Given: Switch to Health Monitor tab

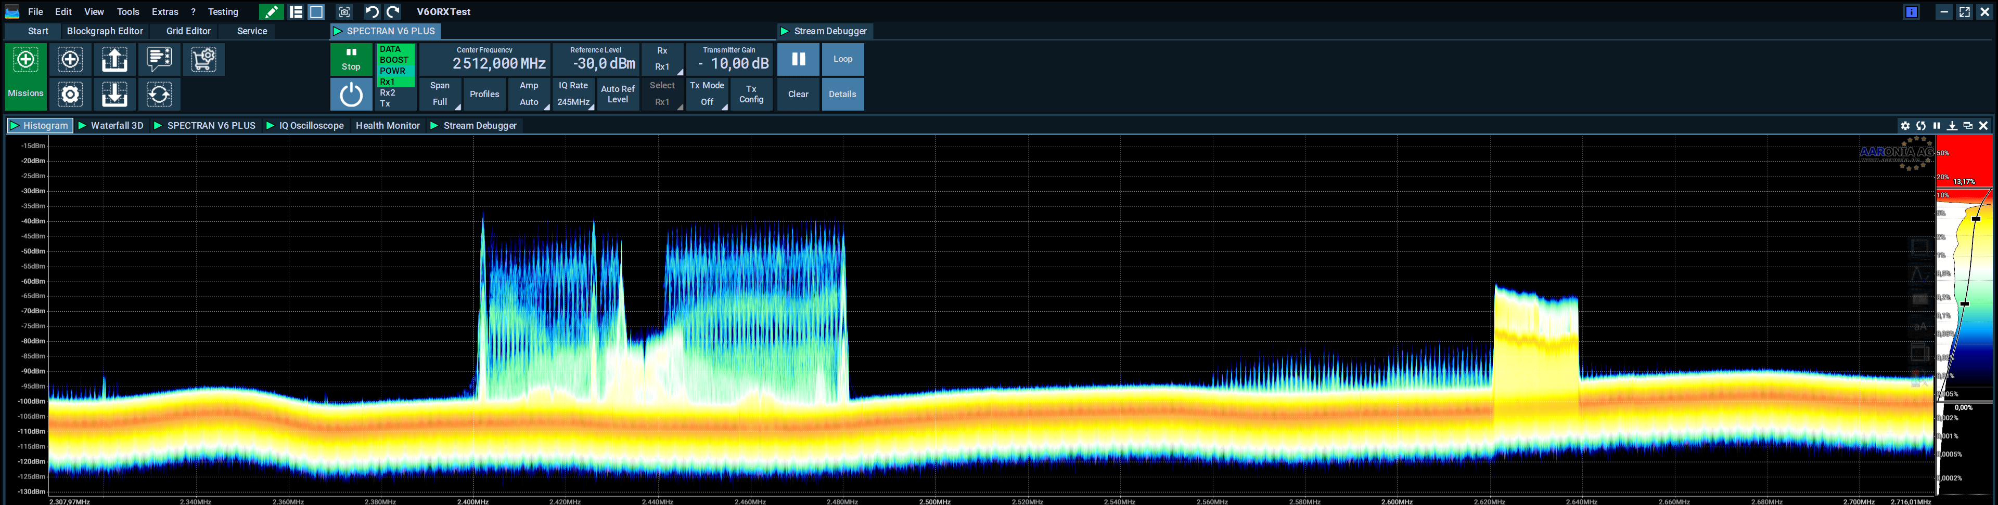Looking at the screenshot, I should [388, 126].
